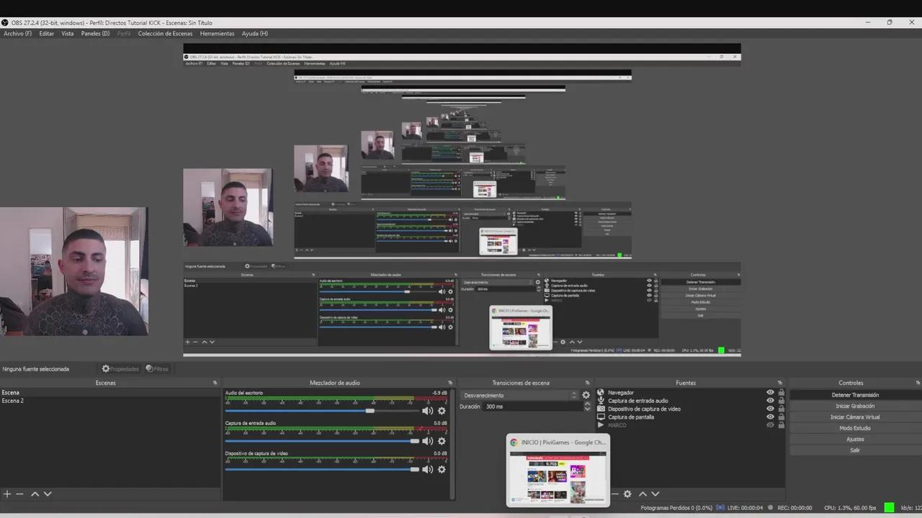Click the 'REC: 00:00:00' status text

point(795,508)
